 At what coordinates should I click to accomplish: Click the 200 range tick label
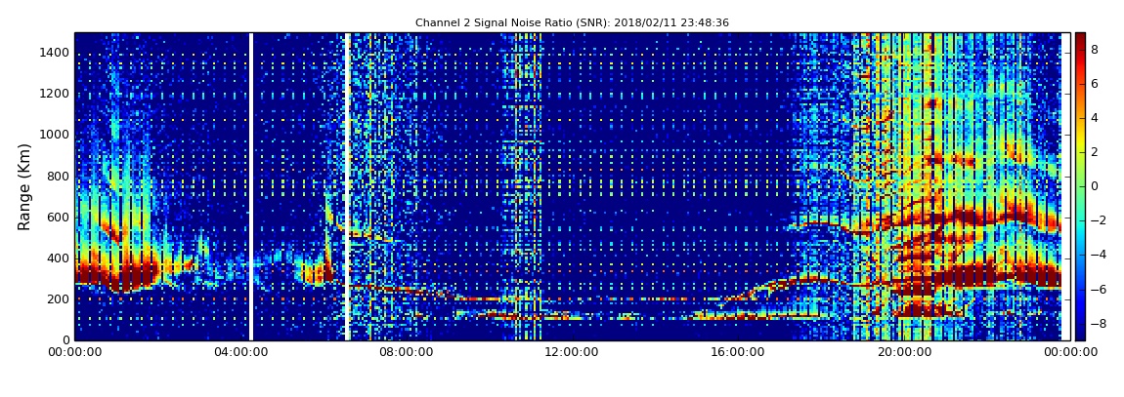(59, 299)
